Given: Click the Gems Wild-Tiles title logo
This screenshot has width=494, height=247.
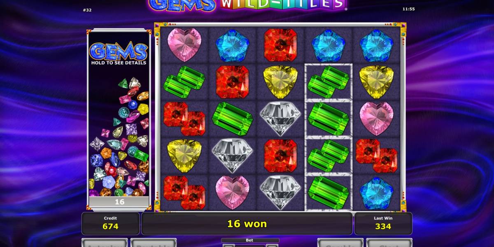Looking at the screenshot, I should [247, 5].
